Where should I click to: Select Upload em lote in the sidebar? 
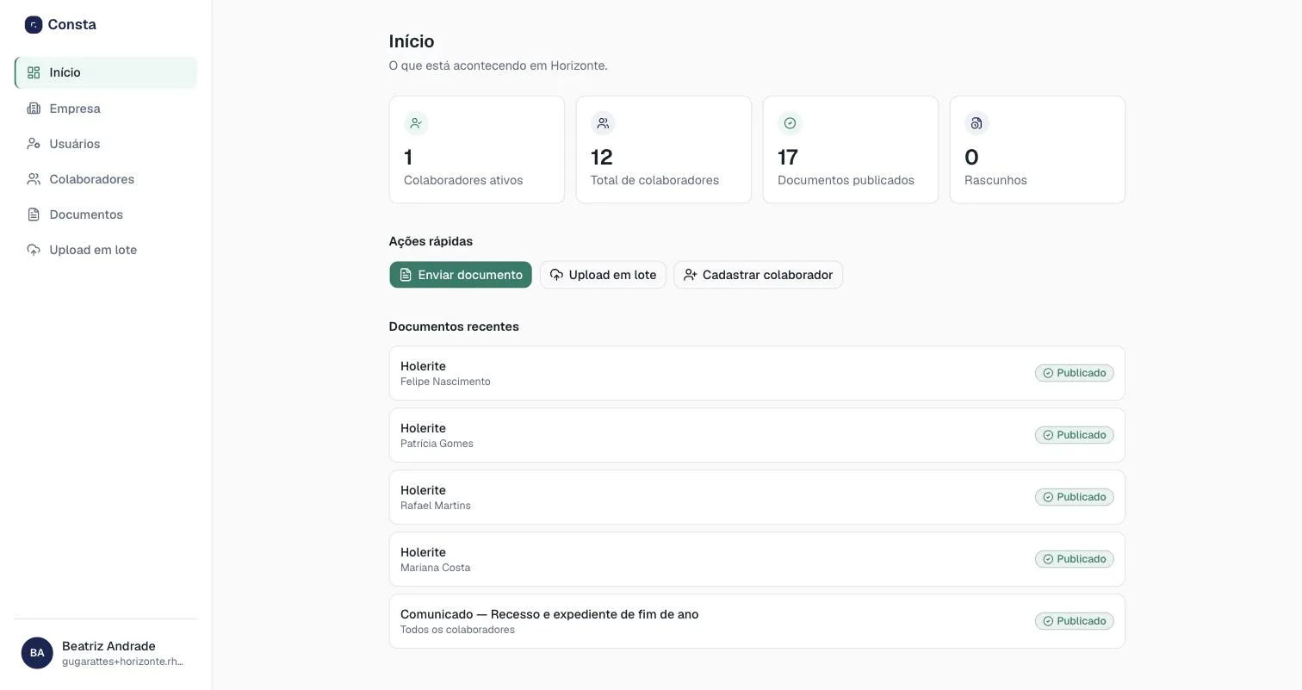click(106, 250)
